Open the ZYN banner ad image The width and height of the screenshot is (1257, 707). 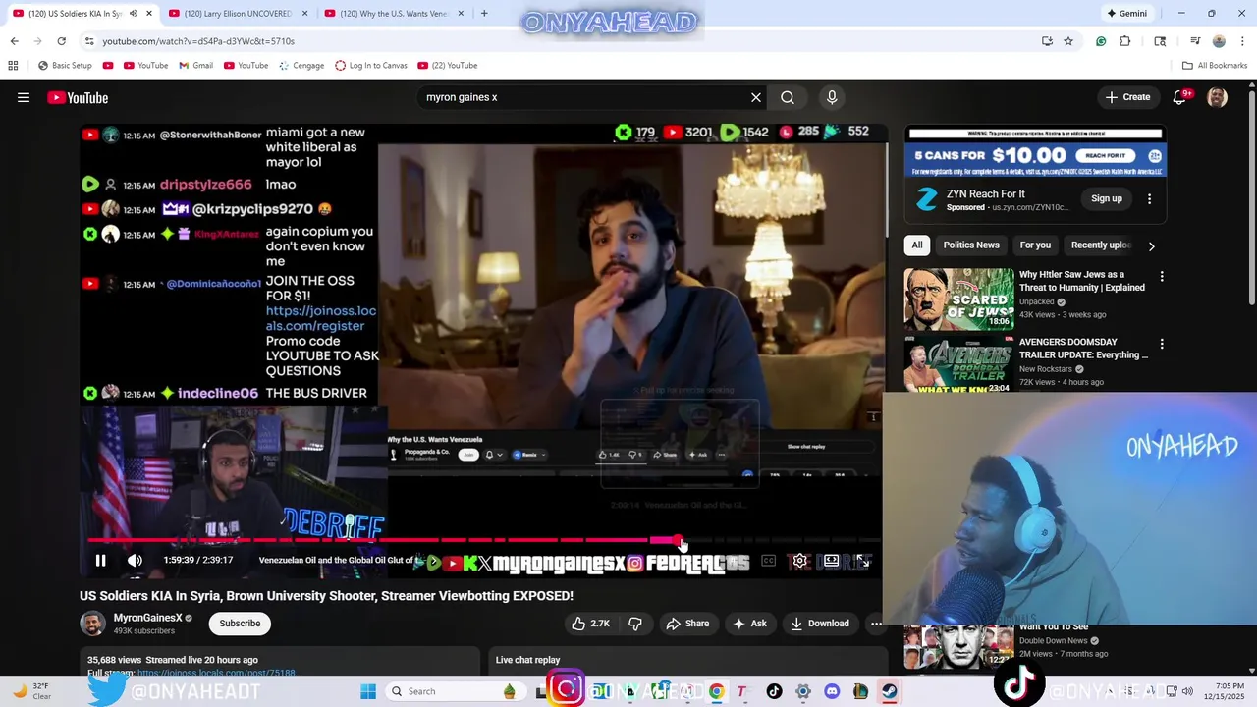1035,151
